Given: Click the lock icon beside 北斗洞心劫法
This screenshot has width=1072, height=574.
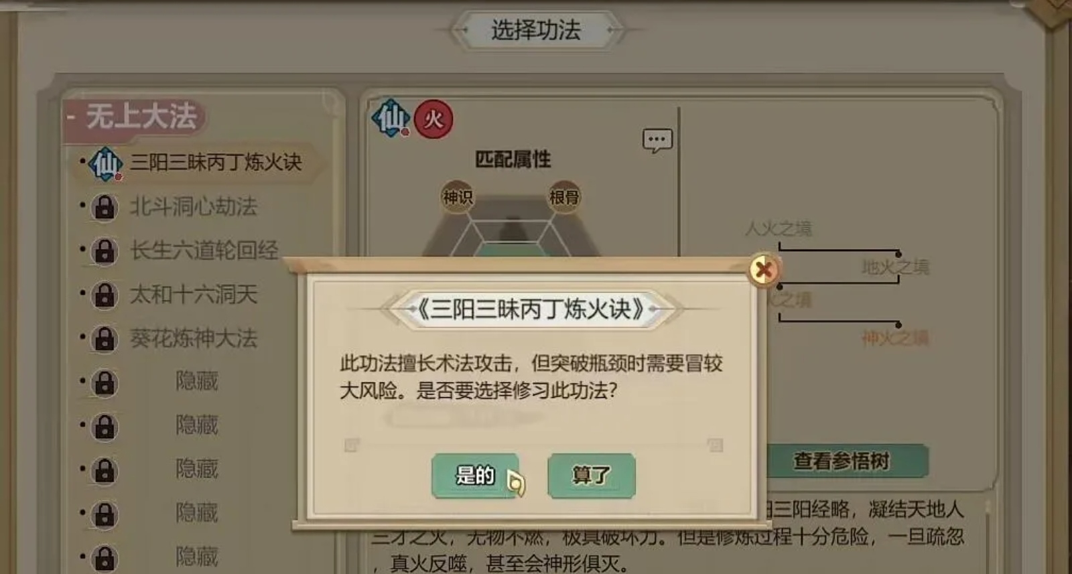Looking at the screenshot, I should click(x=104, y=207).
